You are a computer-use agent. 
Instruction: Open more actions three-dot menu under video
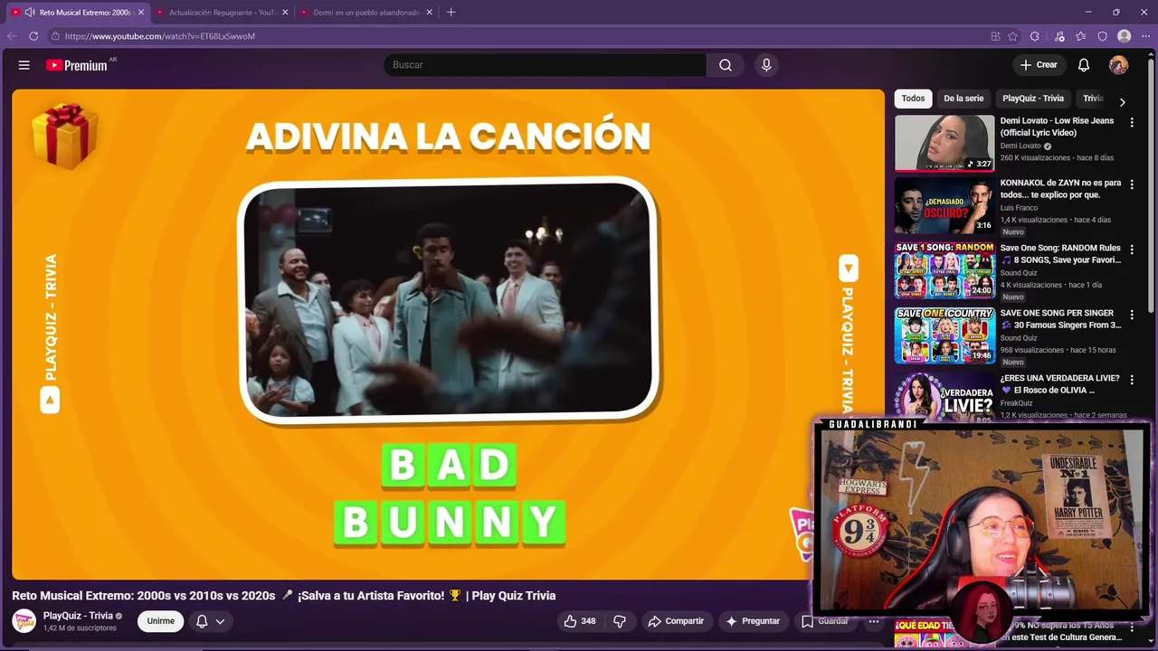874,621
